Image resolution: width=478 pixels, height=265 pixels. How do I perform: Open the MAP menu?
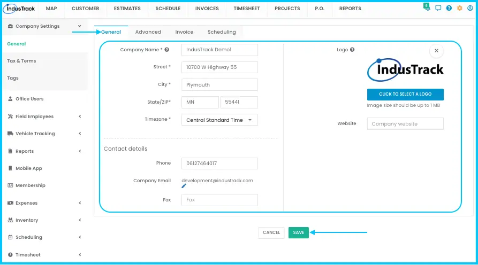tap(51, 9)
